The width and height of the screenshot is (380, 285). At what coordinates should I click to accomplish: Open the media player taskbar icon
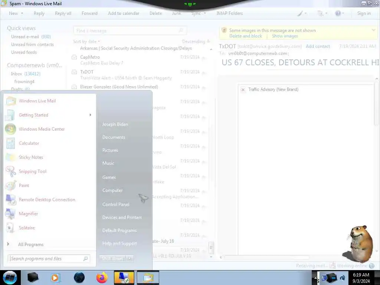pyautogui.click(x=56, y=278)
